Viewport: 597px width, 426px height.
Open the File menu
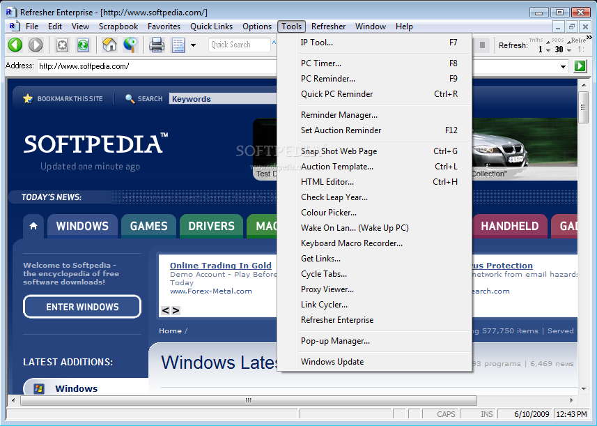[32, 26]
